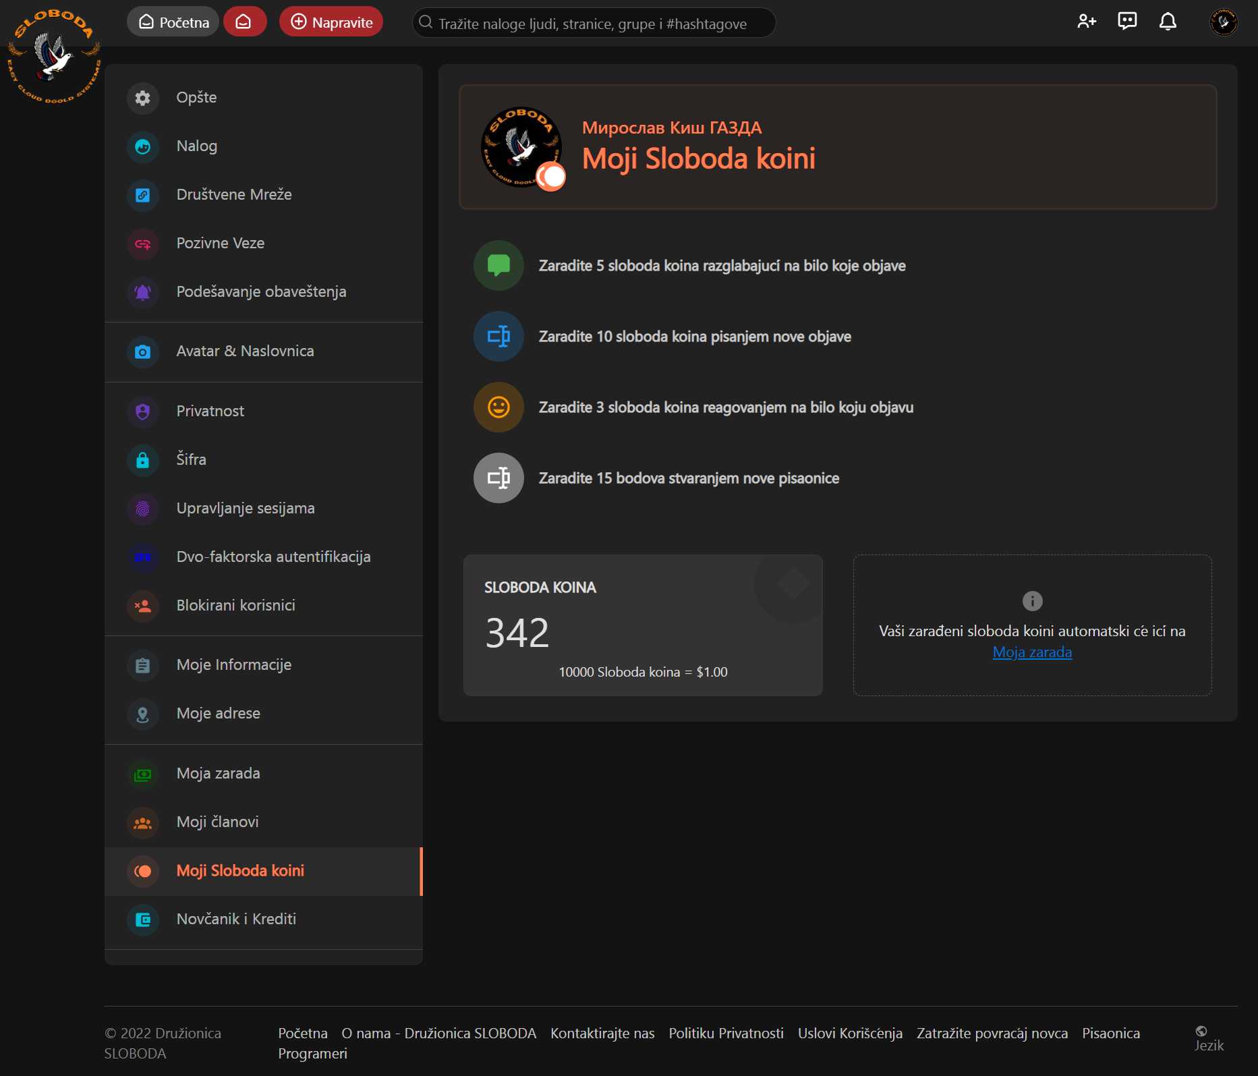The image size is (1258, 1076).
Task: Open friend requests add-user icon
Action: [x=1087, y=22]
